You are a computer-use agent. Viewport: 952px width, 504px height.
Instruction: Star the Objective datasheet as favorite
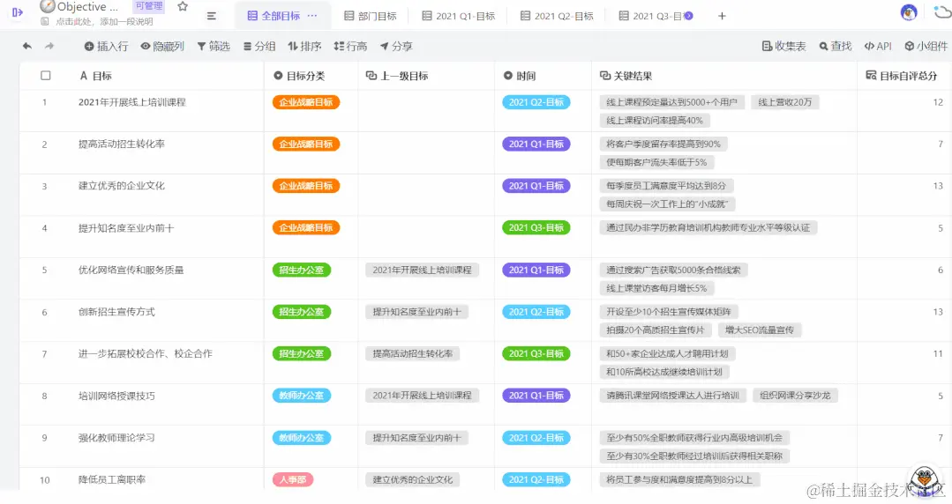pyautogui.click(x=182, y=7)
